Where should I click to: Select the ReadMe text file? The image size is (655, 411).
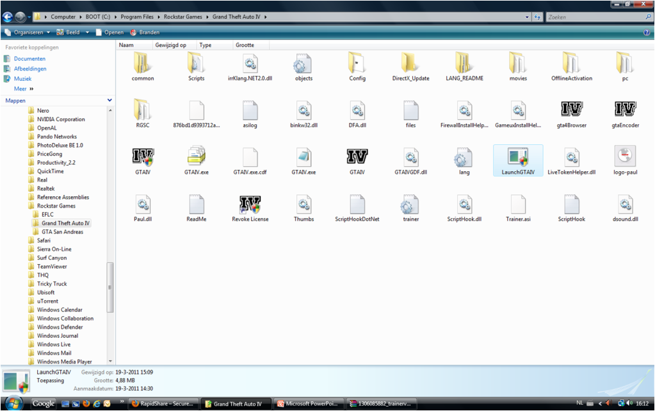tap(197, 208)
